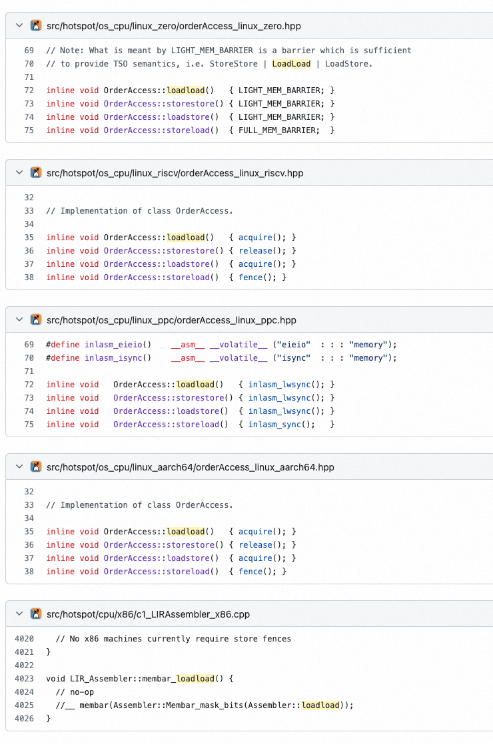
Task: Click line number 4023 in c1_LIRAssembler_x86.cpp
Action: click(x=24, y=679)
